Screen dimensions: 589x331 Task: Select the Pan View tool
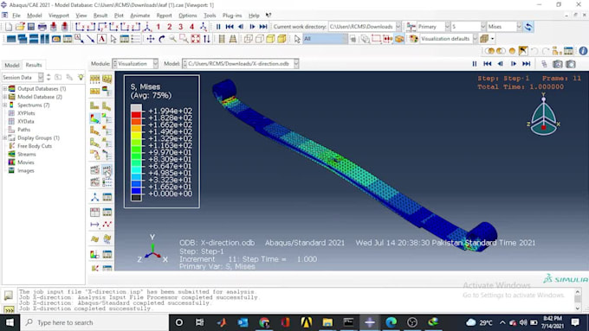[150, 39]
